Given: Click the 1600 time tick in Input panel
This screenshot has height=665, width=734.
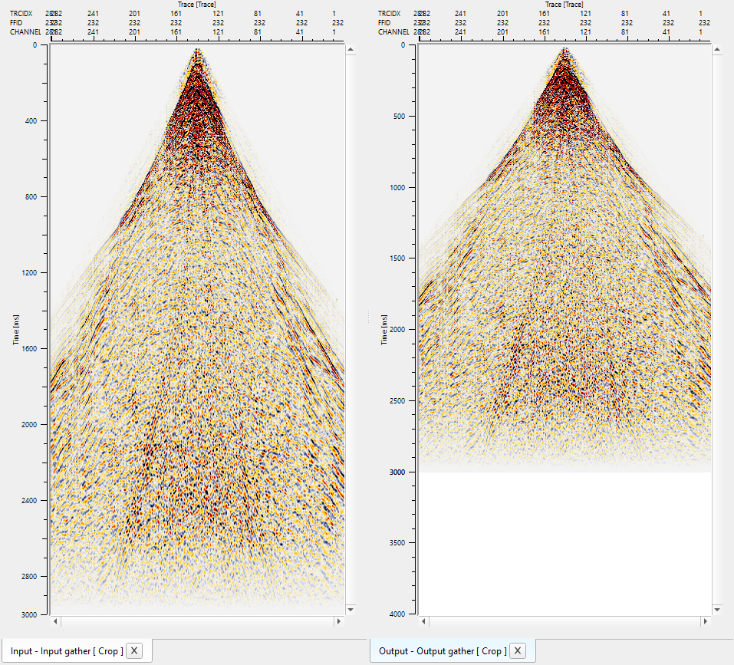Looking at the screenshot, I should [x=29, y=349].
